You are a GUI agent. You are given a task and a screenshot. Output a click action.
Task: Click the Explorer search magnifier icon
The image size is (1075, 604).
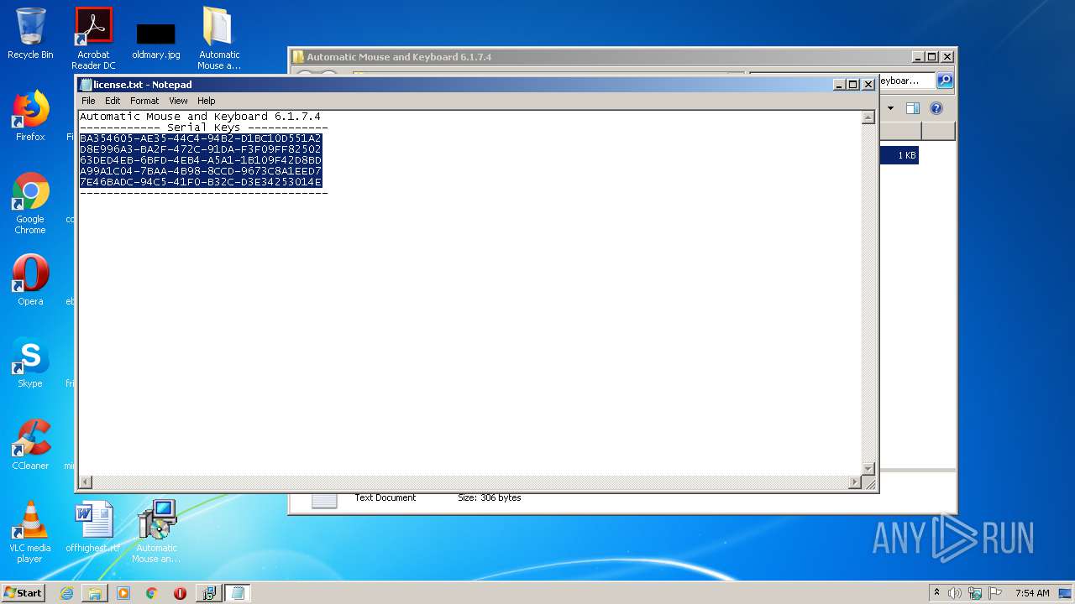[945, 81]
